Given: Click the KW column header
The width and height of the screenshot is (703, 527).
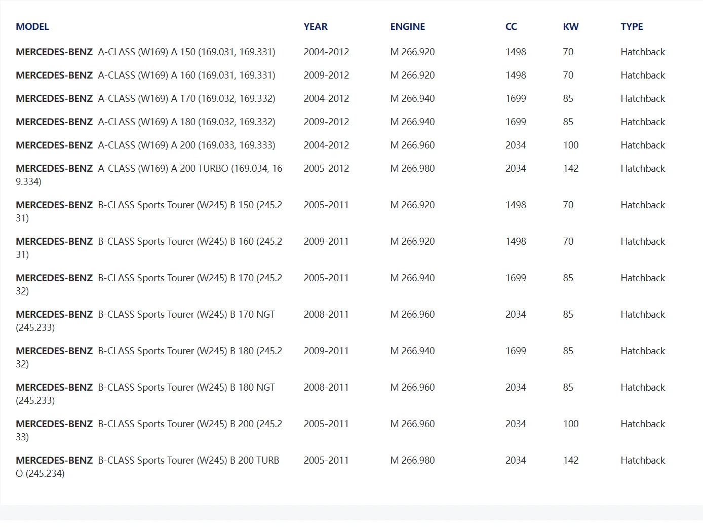Looking at the screenshot, I should pos(571,26).
